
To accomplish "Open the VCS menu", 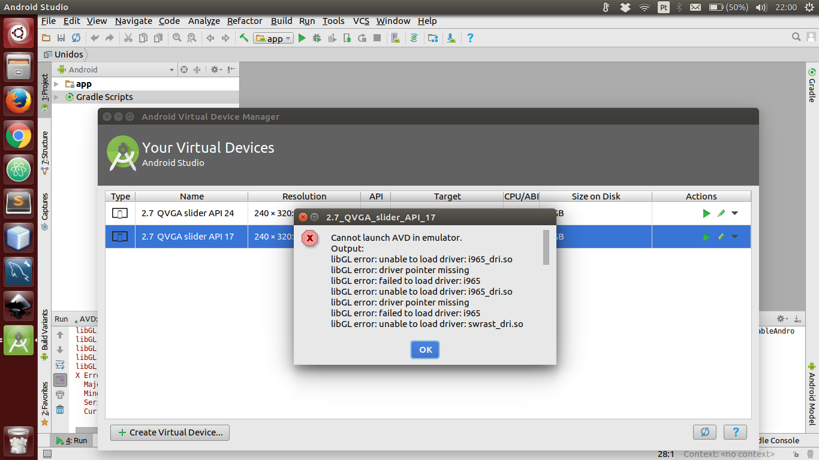I will 361,20.
